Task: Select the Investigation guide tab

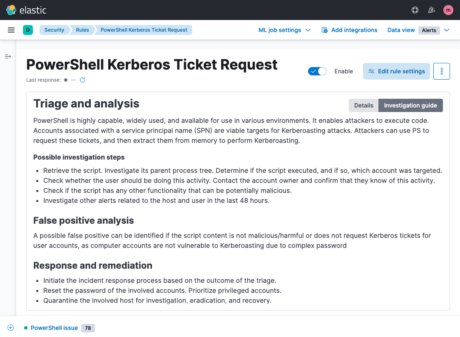Action: 410,105
